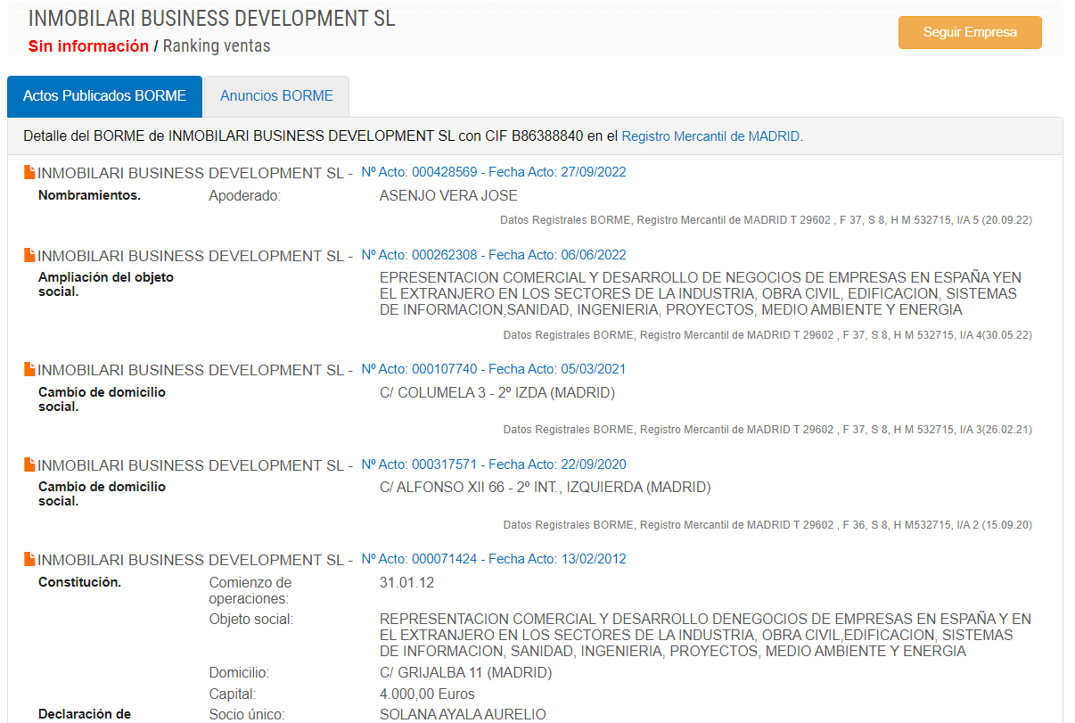
Task: Open act link dated 22/09/2020
Action: 493,464
